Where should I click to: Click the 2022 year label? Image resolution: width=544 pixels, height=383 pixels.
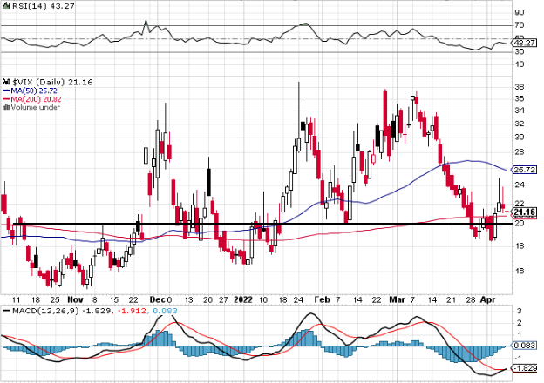click(x=243, y=299)
